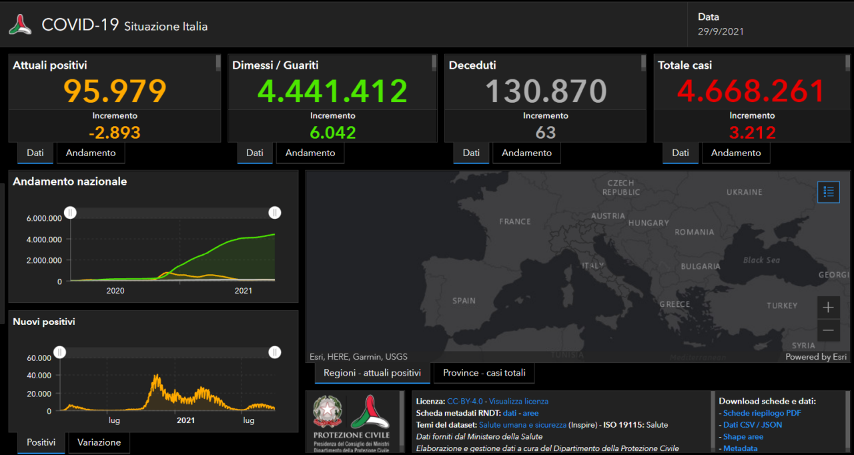Show Regioni - attuali positivi map

pyautogui.click(x=372, y=373)
